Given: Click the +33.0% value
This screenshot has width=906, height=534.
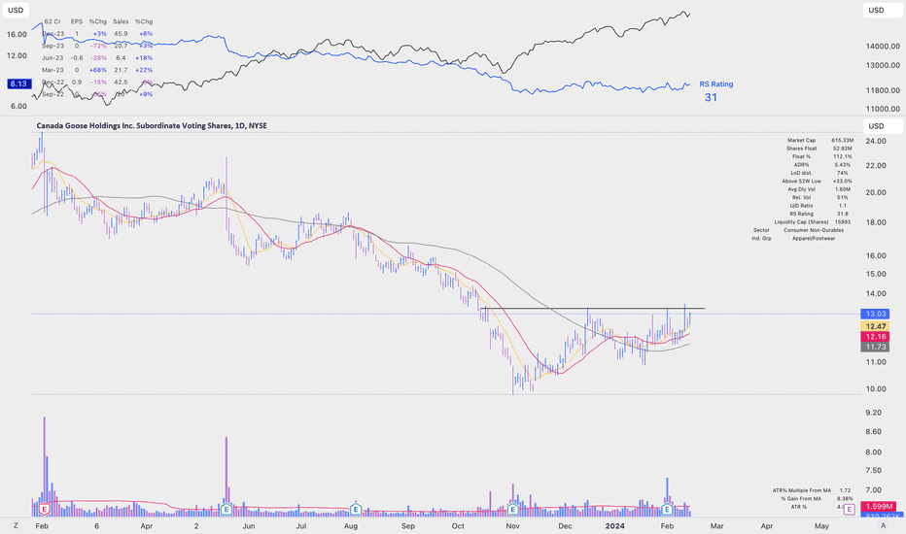Looking at the screenshot, I should click(843, 181).
